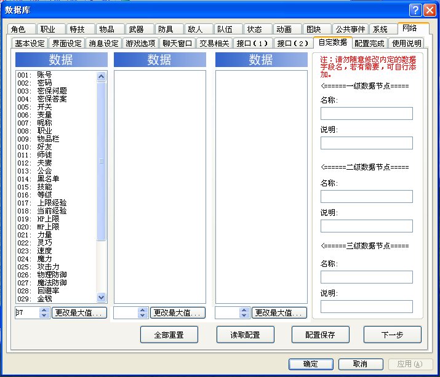Select list row 001: 账号
This screenshot has height=377, width=440.
click(56, 75)
